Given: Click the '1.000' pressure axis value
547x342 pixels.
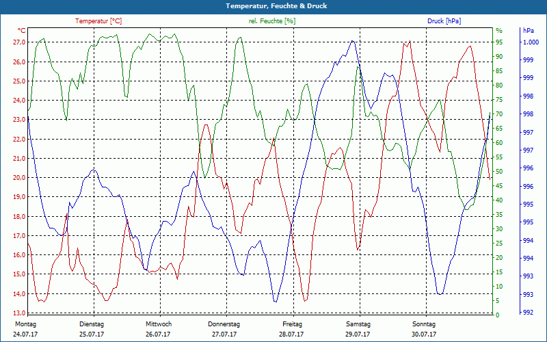Looking at the screenshot, I should [x=531, y=42].
